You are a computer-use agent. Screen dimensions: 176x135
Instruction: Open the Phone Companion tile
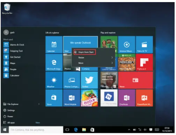pyautogui.click(x=72, y=80)
